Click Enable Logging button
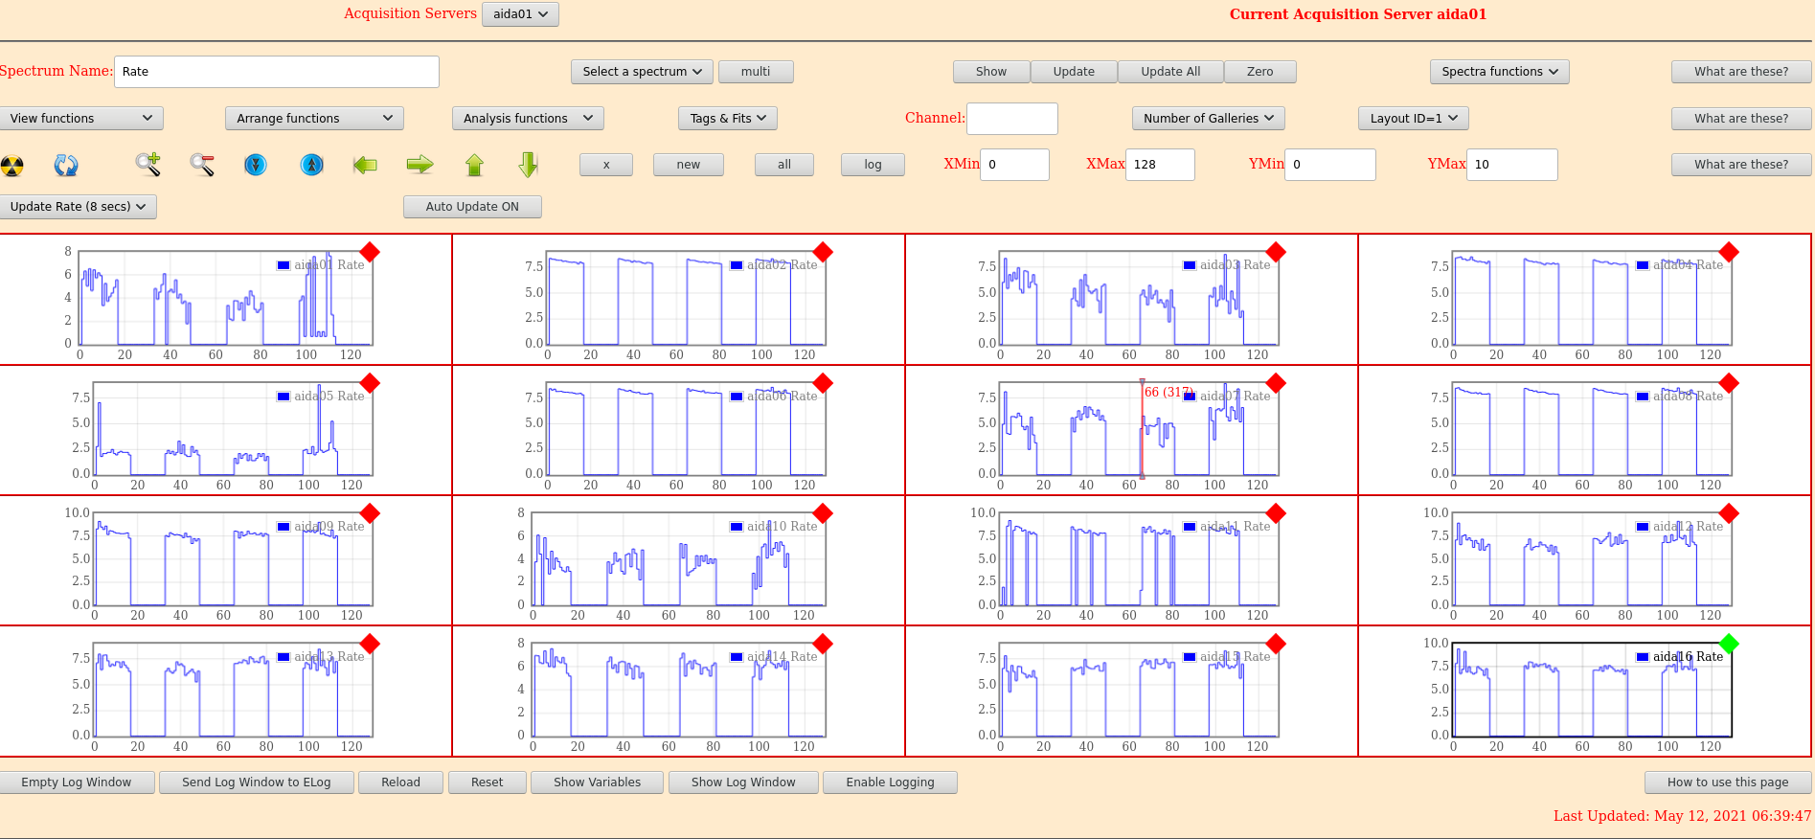1815x839 pixels. pos(890,782)
